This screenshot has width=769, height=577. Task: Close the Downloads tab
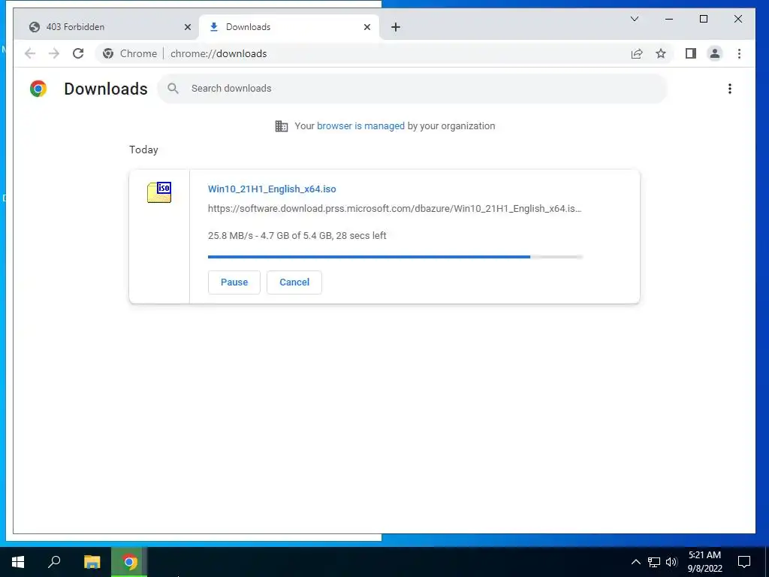click(366, 28)
